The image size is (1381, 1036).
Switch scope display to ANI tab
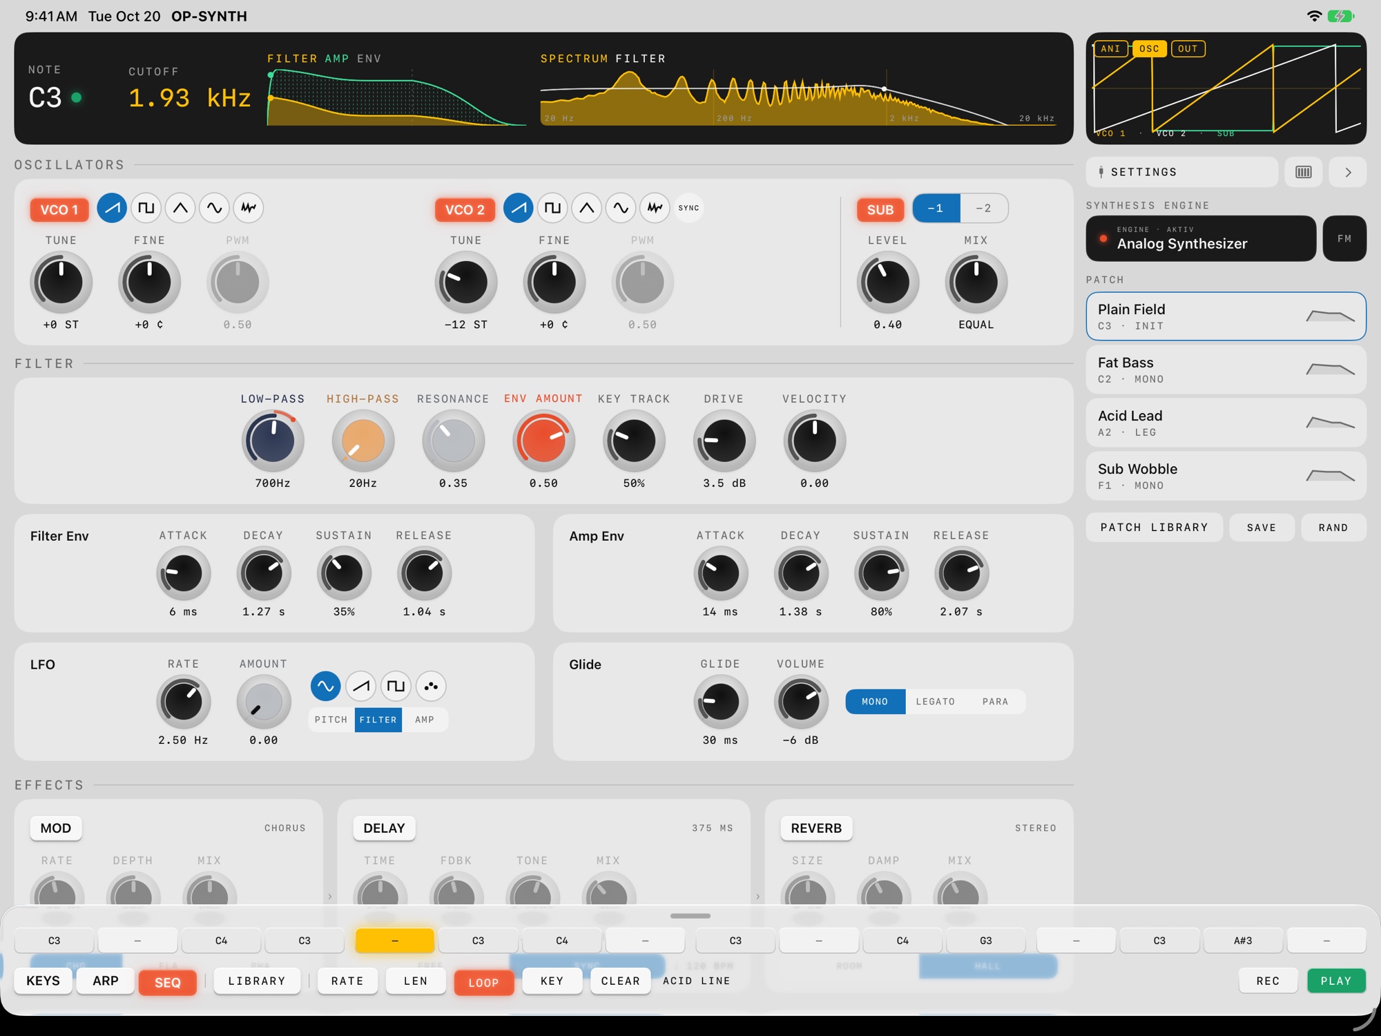click(x=1110, y=48)
